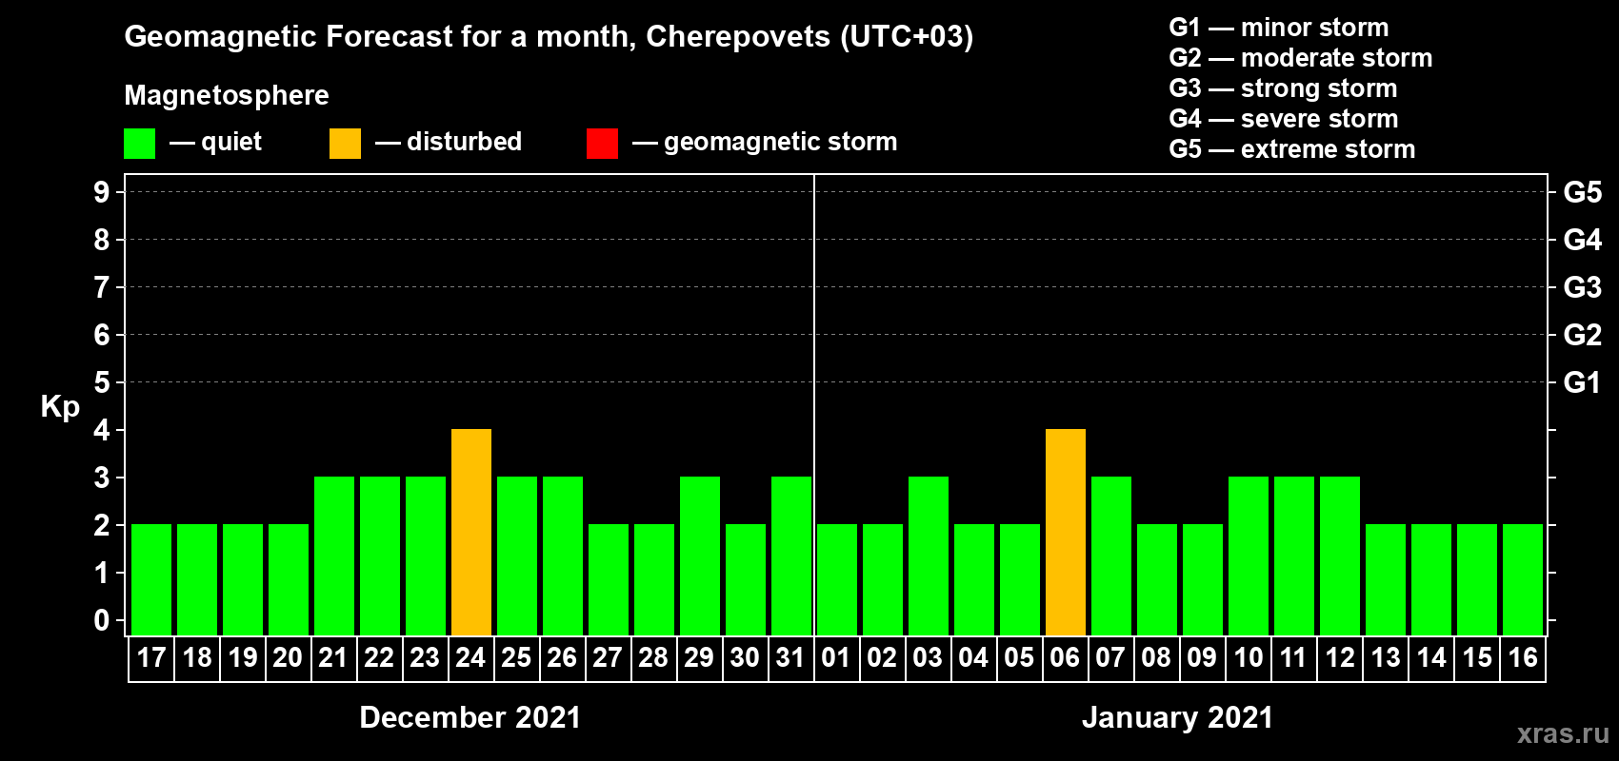Click the date label 09

[1202, 658]
